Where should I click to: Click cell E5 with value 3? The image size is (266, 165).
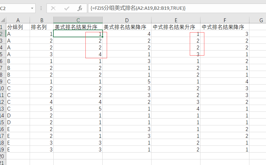click(x=176, y=54)
